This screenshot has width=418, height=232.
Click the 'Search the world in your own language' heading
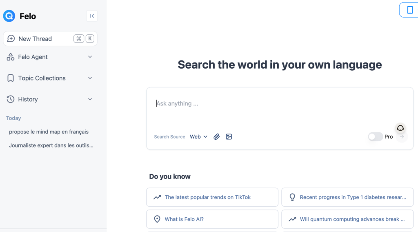pos(280,65)
